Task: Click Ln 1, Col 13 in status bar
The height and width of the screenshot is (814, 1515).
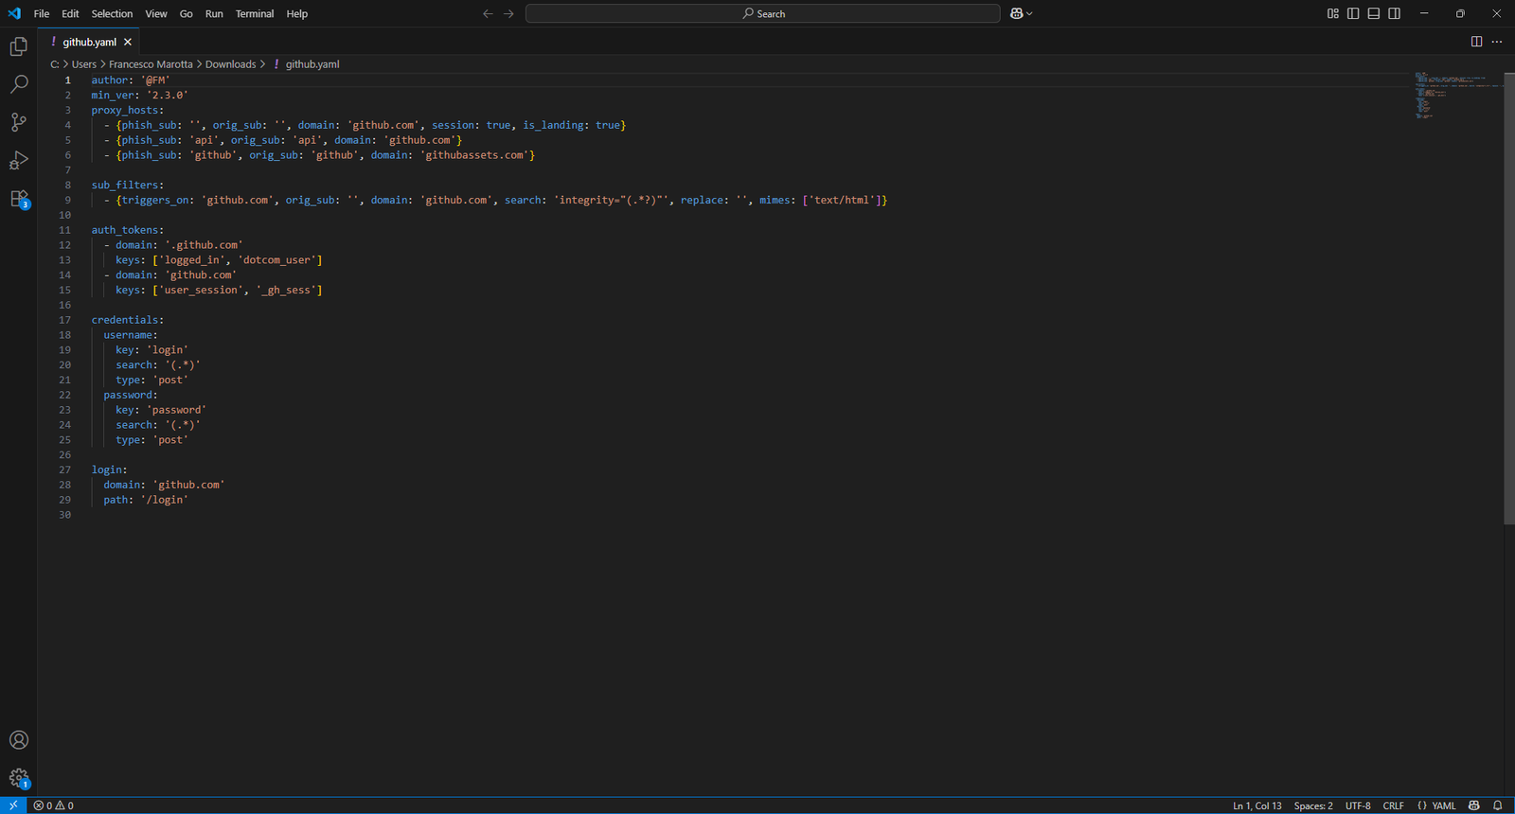Action: [1257, 805]
